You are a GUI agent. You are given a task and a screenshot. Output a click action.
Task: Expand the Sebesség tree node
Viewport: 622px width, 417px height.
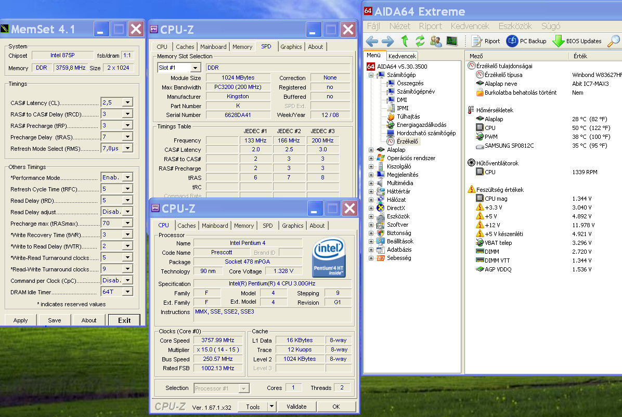coord(371,258)
